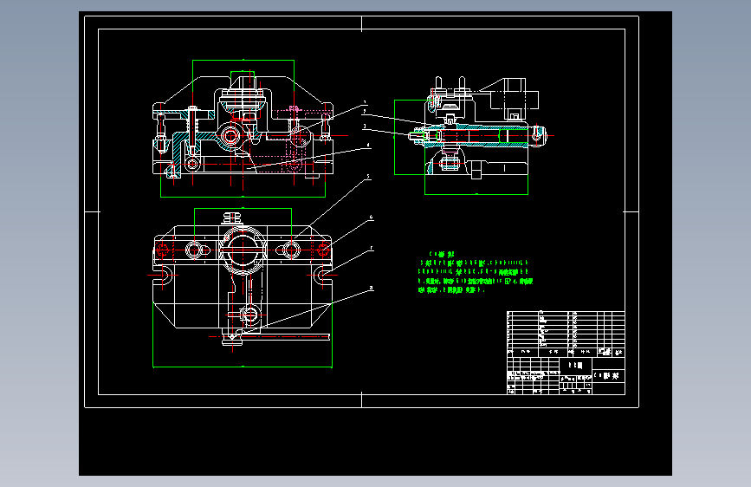Click part callout number 5
Screen dimensions: 751x487
[368, 177]
